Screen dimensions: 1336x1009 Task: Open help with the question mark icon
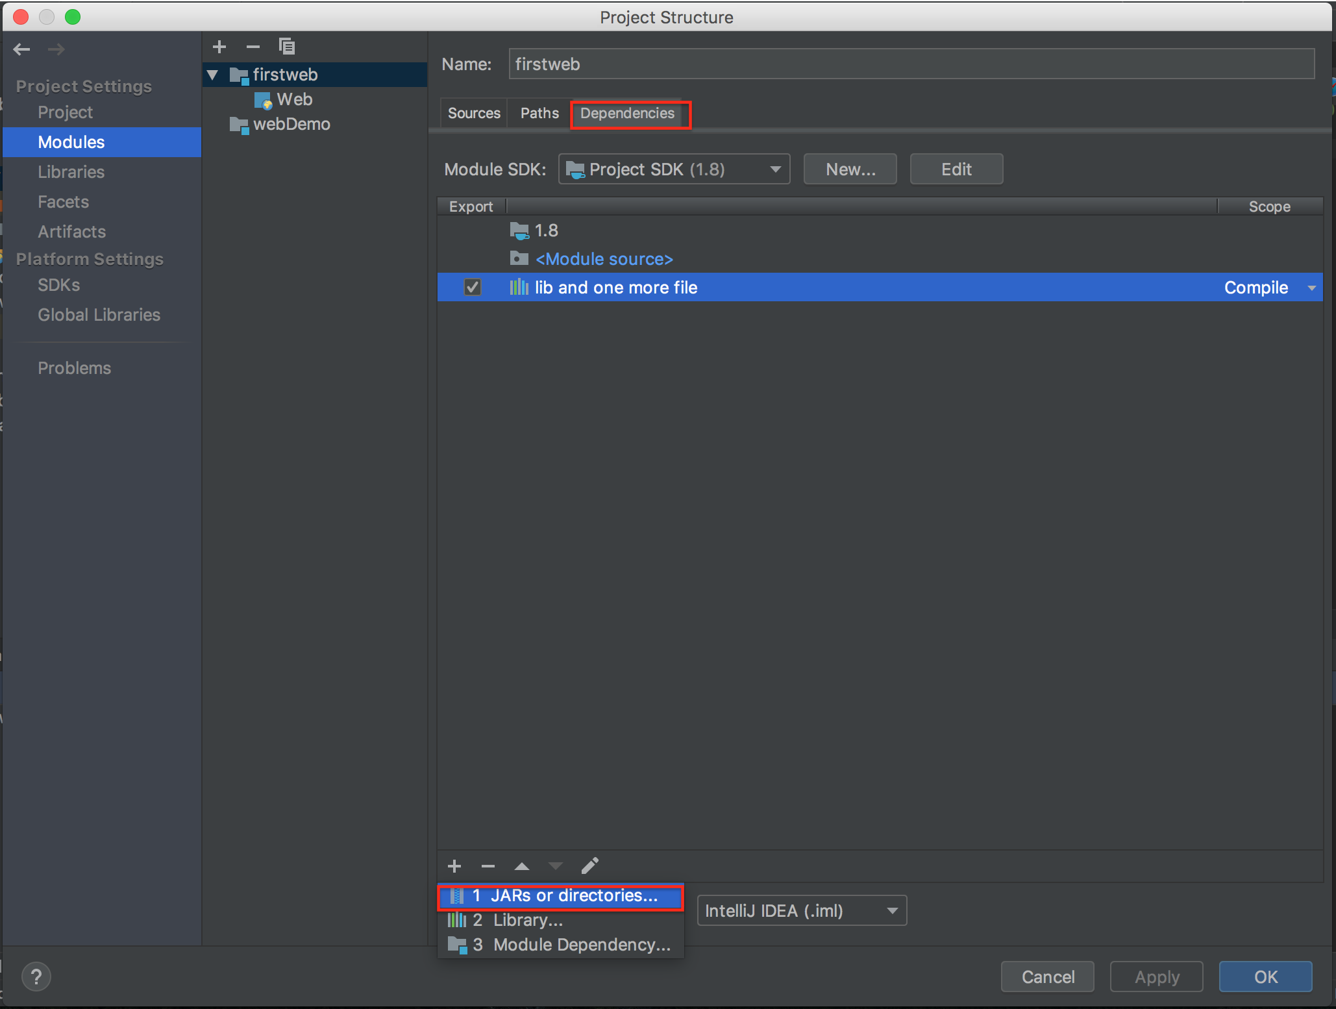[x=36, y=977]
